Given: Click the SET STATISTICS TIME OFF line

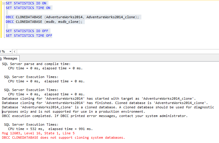Looking at the screenshot, I should click(29, 36).
